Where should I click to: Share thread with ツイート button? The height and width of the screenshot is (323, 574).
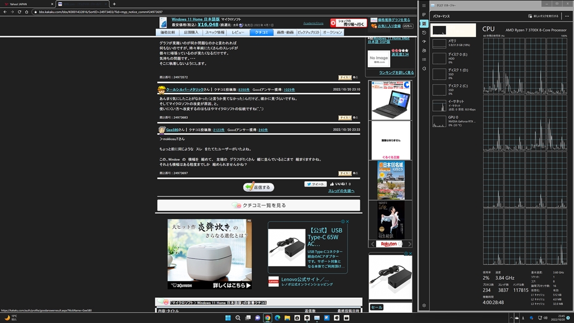click(316, 184)
